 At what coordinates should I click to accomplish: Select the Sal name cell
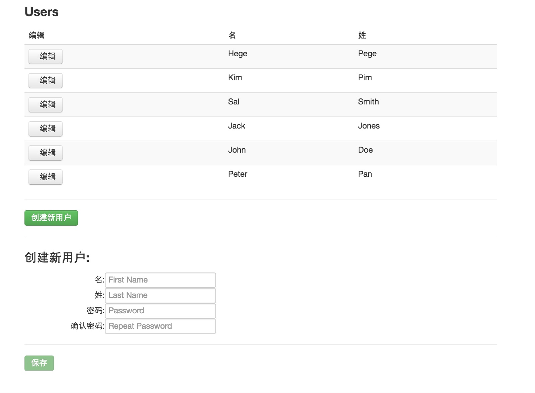[233, 102]
